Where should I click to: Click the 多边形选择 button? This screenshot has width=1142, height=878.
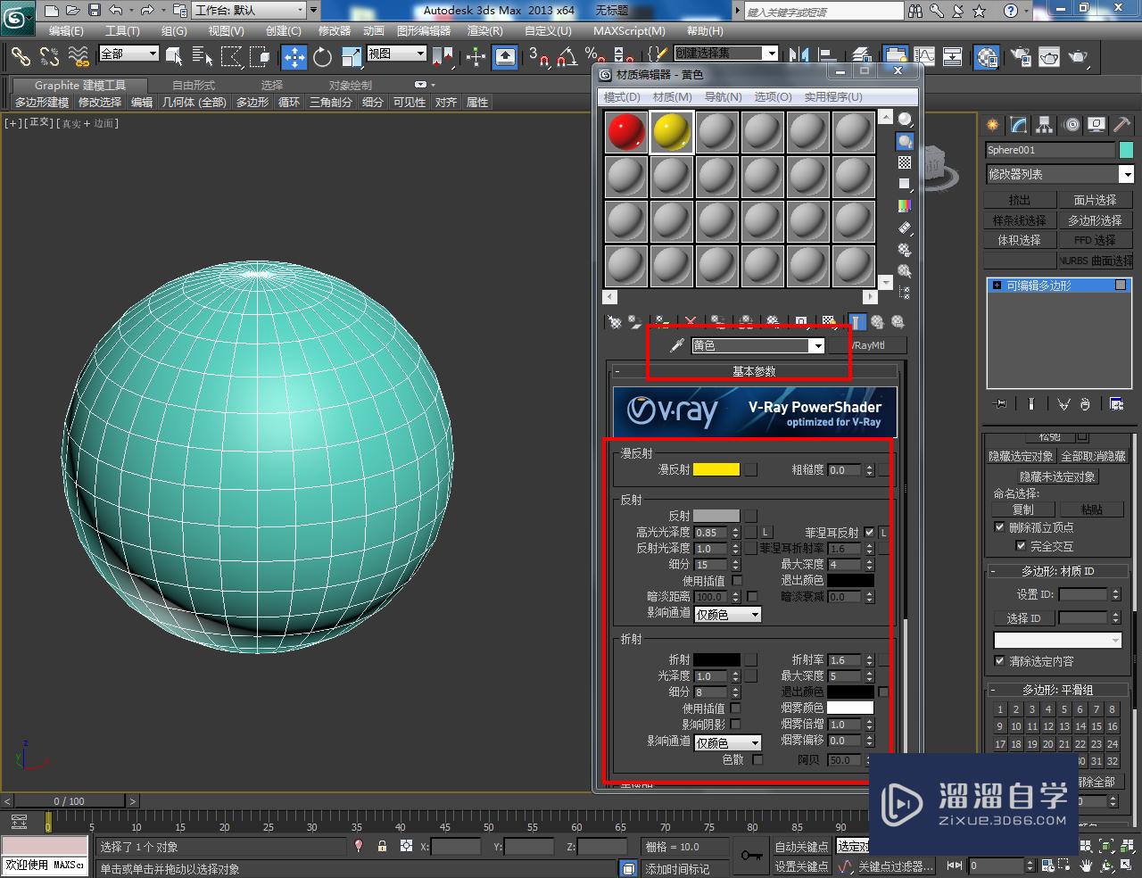click(x=1095, y=219)
